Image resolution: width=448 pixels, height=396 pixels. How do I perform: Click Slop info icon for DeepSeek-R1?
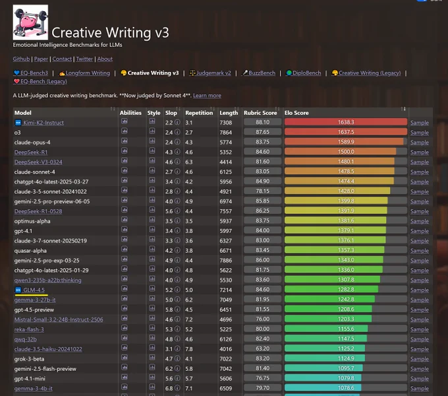point(177,152)
